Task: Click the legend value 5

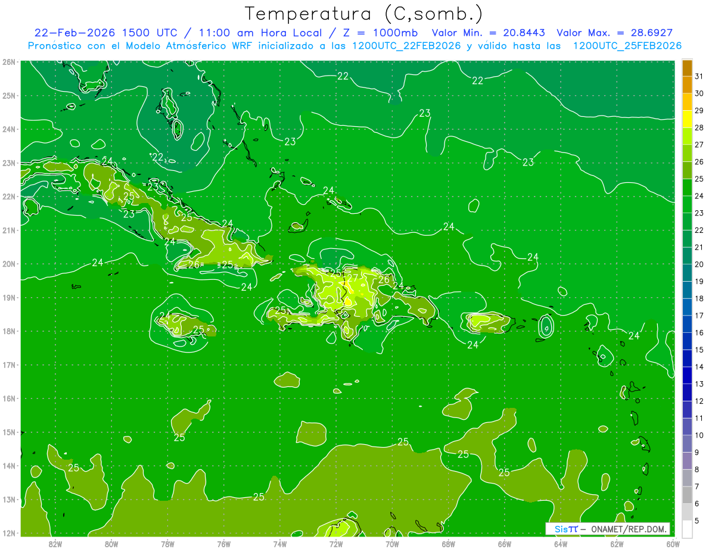Action: (x=697, y=520)
